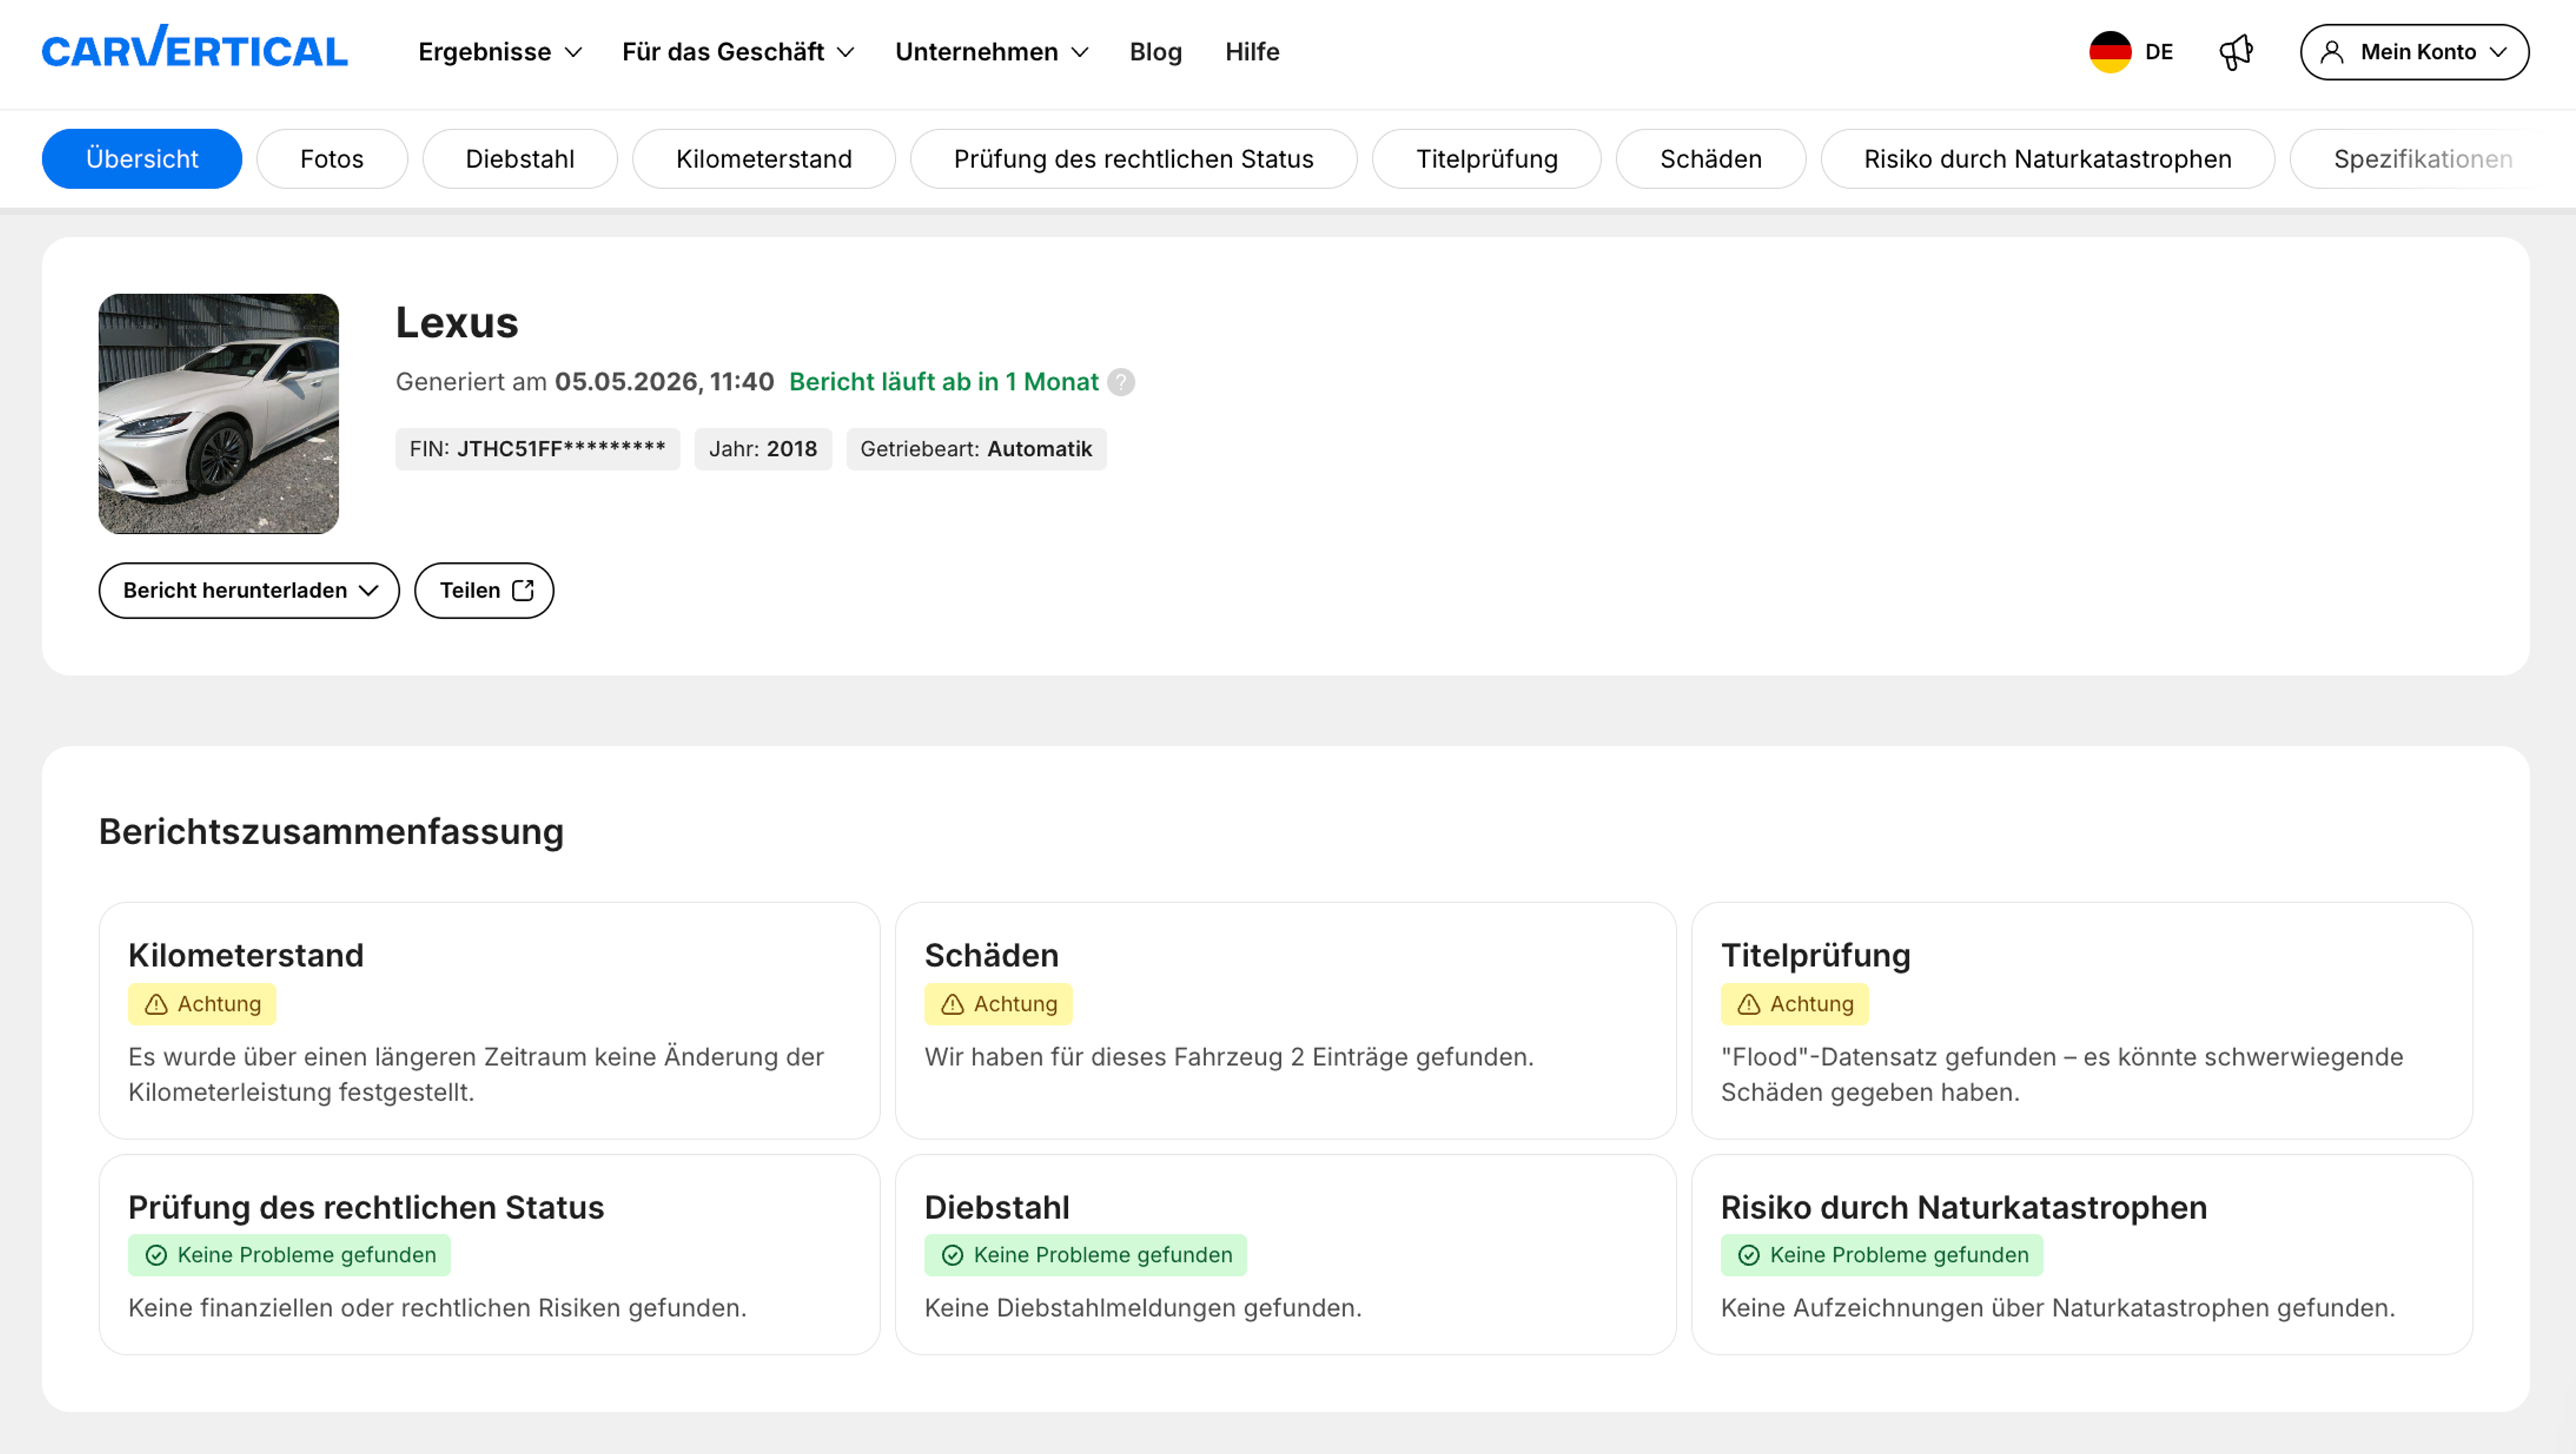Switch to the Diebstahl tab
Screen dimensions: 2576x1454
[519, 158]
